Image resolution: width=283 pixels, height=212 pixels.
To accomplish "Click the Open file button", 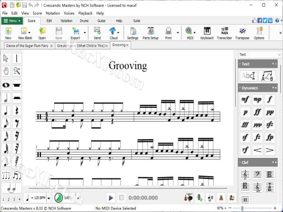I will (42, 33).
